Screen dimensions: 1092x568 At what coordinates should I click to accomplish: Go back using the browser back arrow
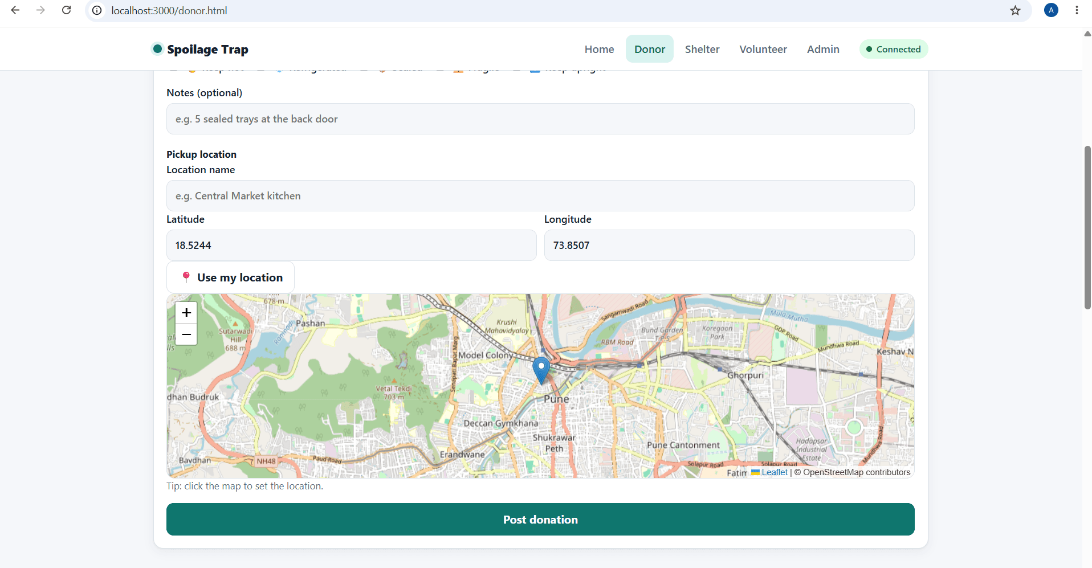click(x=15, y=10)
